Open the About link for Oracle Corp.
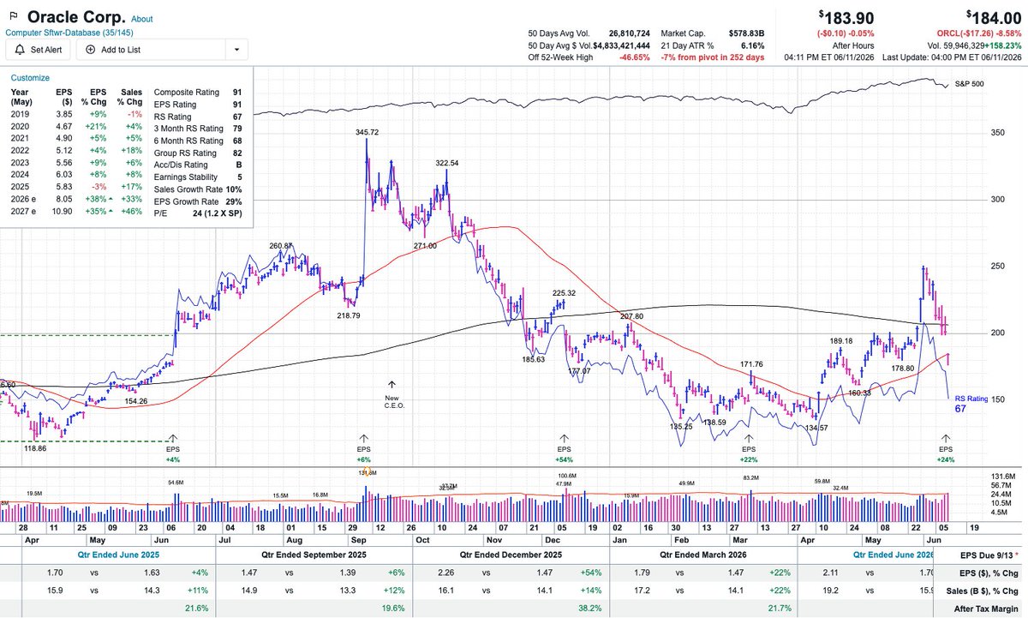Viewport: 1028px width, 618px height. [142, 19]
